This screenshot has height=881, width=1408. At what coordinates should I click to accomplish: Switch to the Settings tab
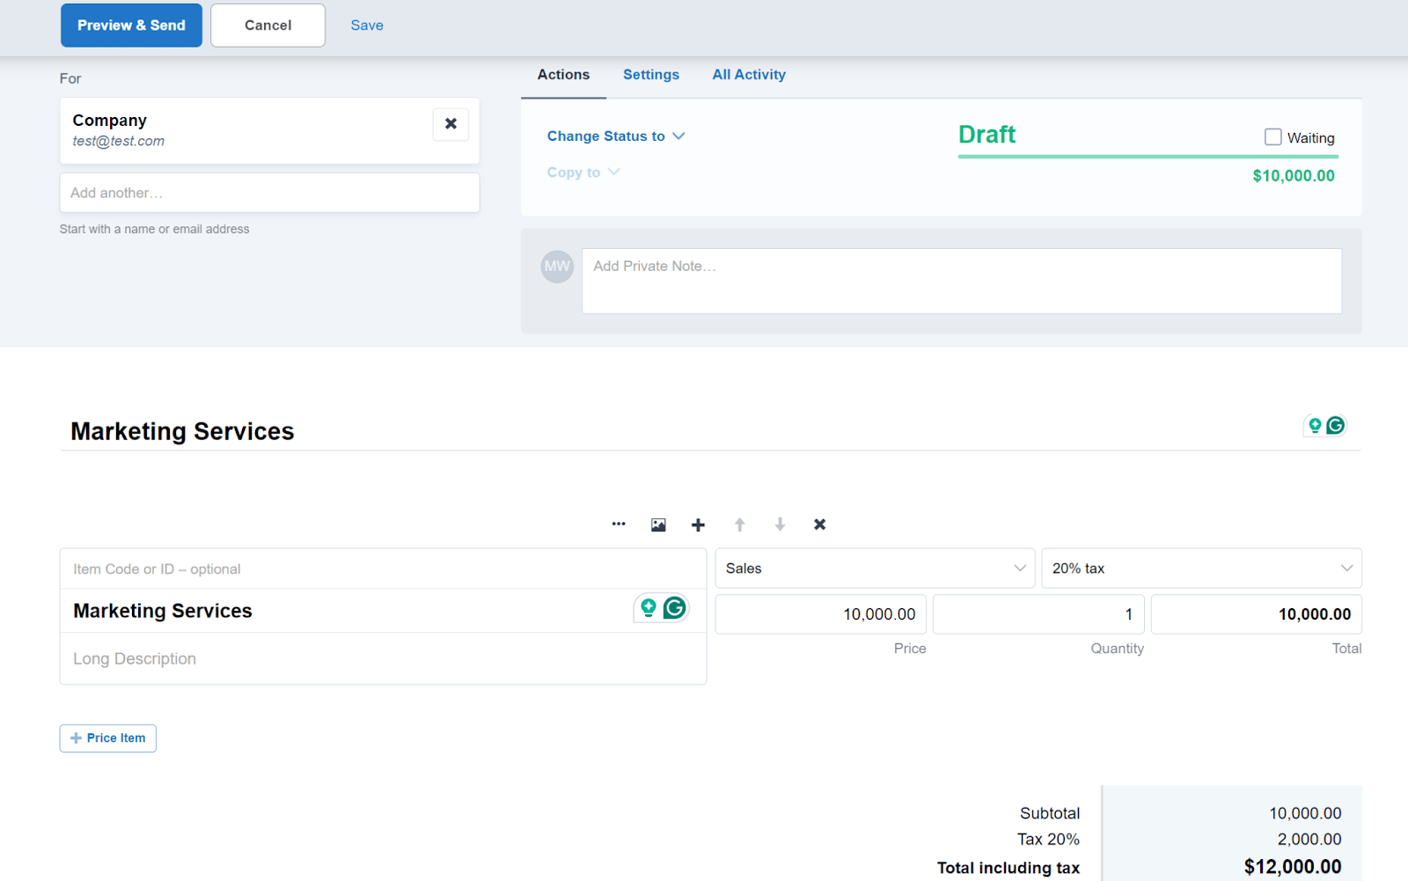tap(650, 75)
